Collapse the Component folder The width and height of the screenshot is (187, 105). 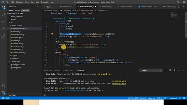pyautogui.click(x=17, y=25)
